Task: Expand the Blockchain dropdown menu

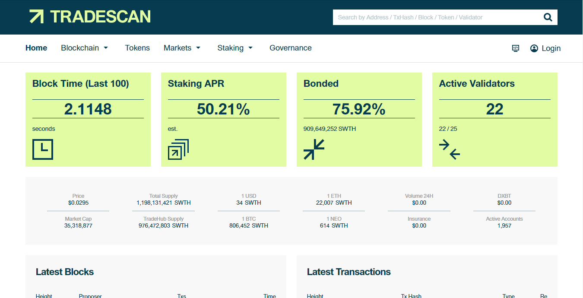Action: tap(85, 48)
